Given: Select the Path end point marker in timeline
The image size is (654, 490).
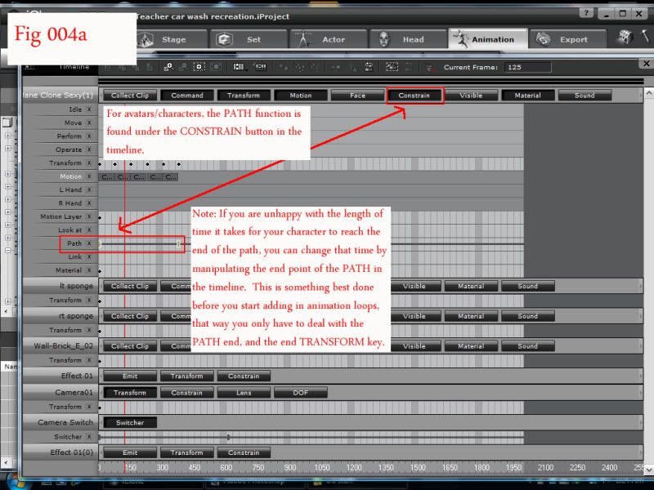Looking at the screenshot, I should (178, 243).
